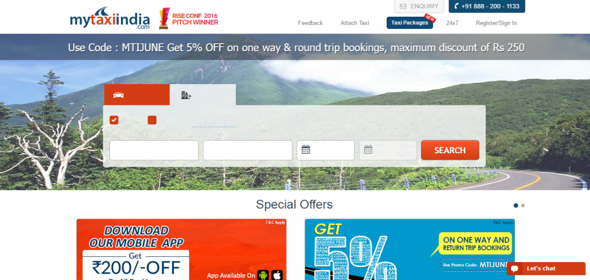Viewport: 590px width, 280px height.
Task: Click the Apple app store icon
Action: pyautogui.click(x=277, y=275)
